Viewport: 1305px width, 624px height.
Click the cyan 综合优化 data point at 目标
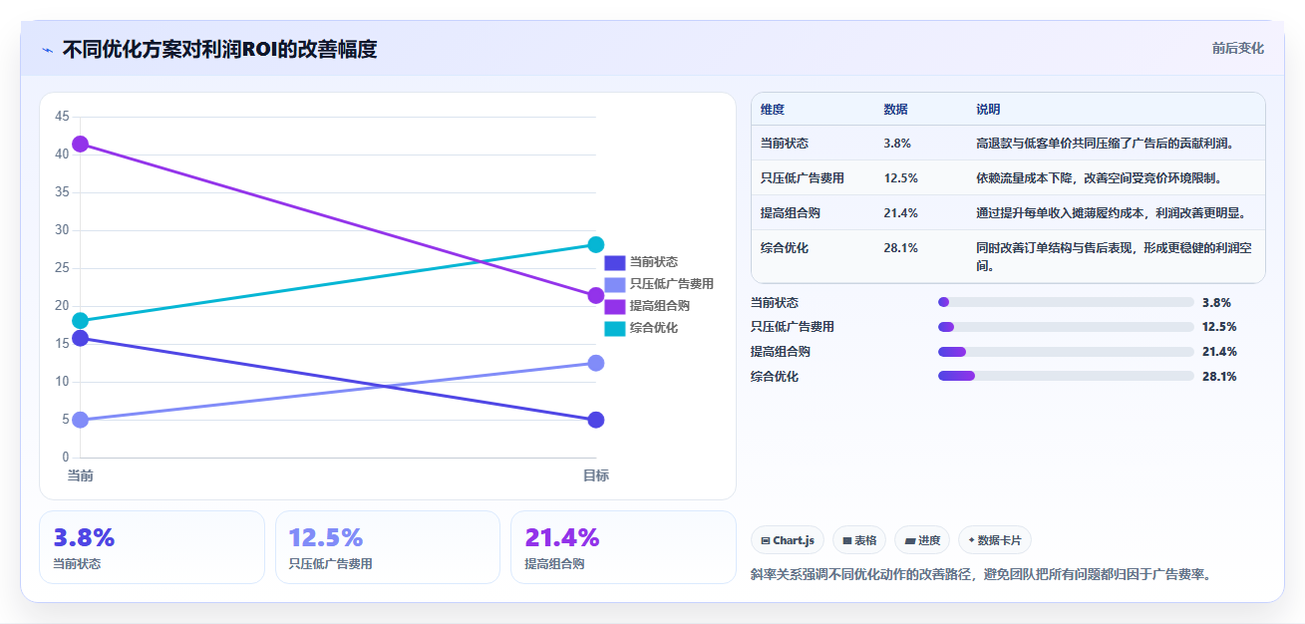click(596, 244)
